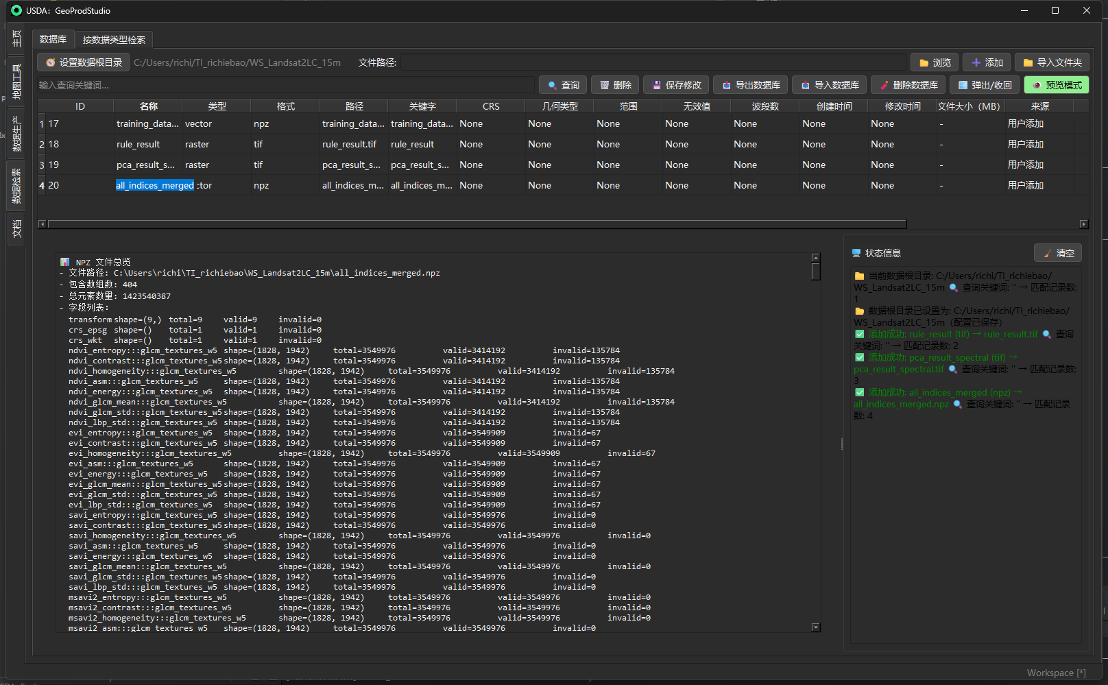Import a database with 导入数据库
Screen dimensions: 1108x685
coord(829,85)
